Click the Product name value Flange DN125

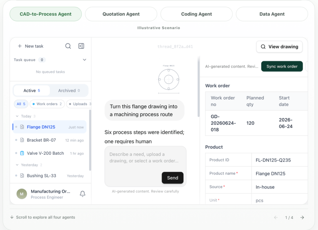tap(270, 173)
